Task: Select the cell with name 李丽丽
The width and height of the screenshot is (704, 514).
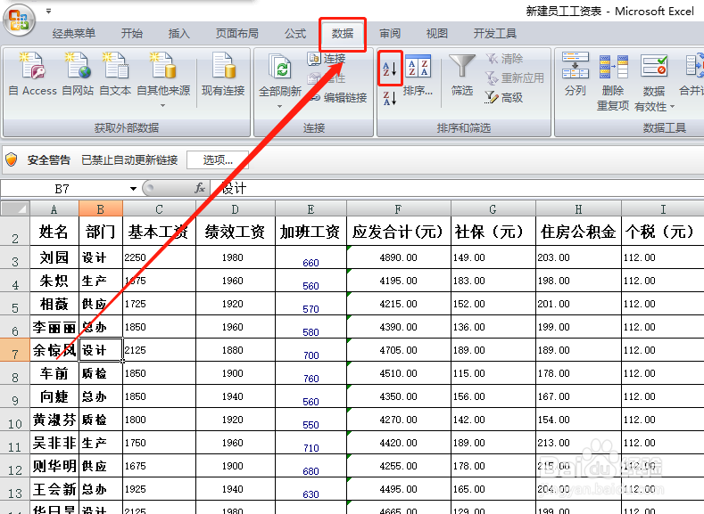Action: [54, 327]
